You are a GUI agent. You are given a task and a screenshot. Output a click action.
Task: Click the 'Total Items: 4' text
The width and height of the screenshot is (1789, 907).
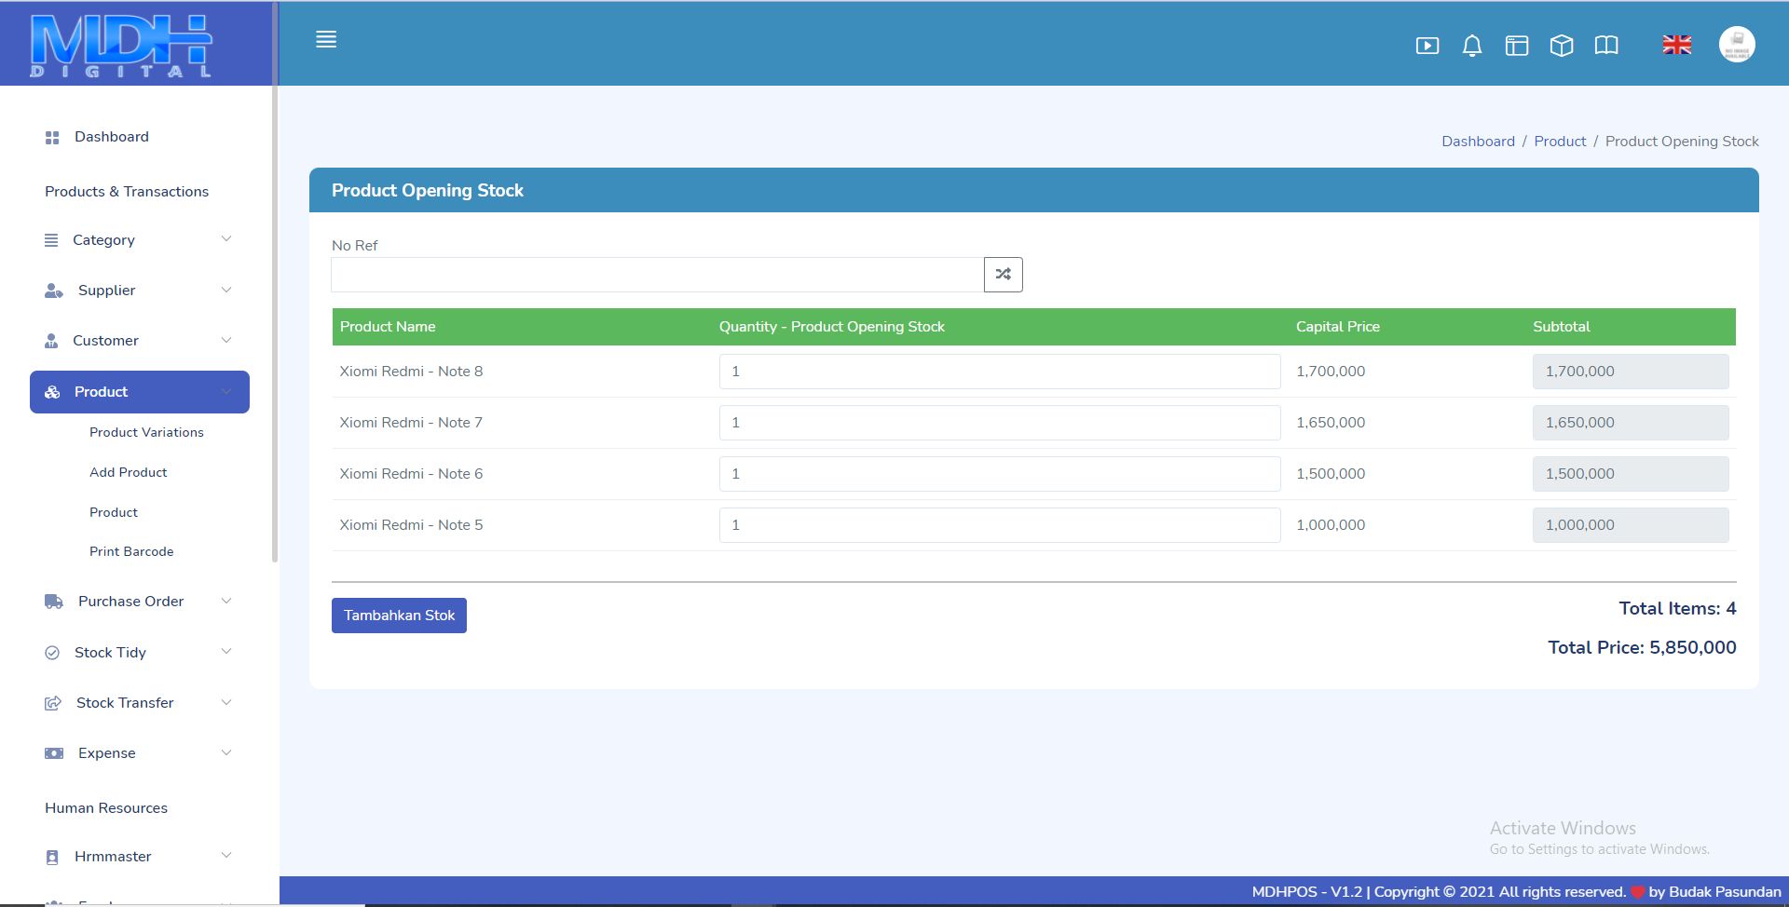pyautogui.click(x=1677, y=609)
